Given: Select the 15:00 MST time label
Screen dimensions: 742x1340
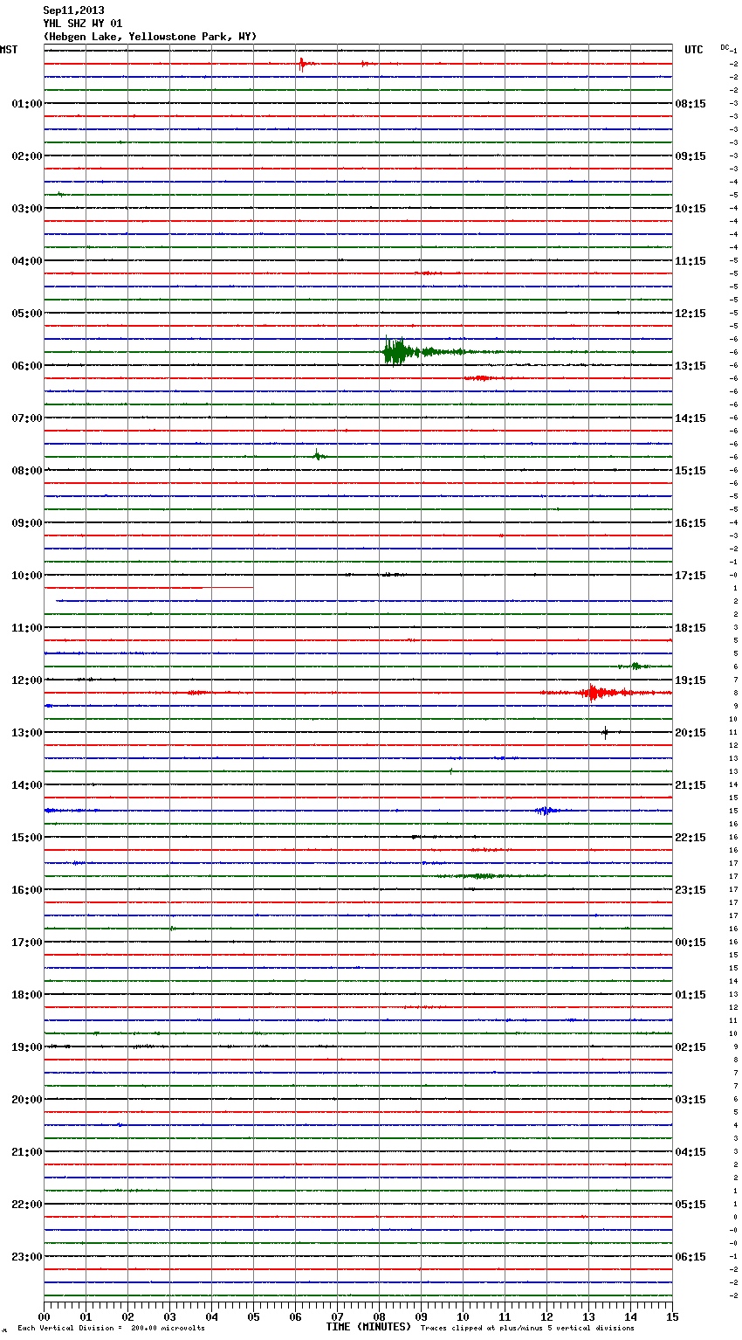Looking at the screenshot, I should point(26,838).
